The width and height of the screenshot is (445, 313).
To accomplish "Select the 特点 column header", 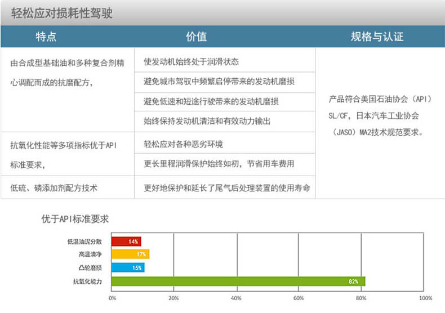I will (x=46, y=37).
